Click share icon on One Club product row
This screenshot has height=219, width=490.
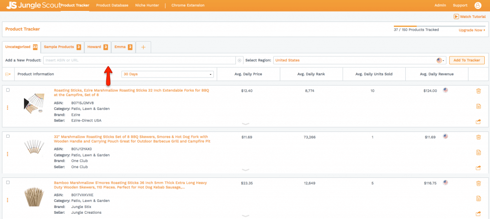pos(478,168)
